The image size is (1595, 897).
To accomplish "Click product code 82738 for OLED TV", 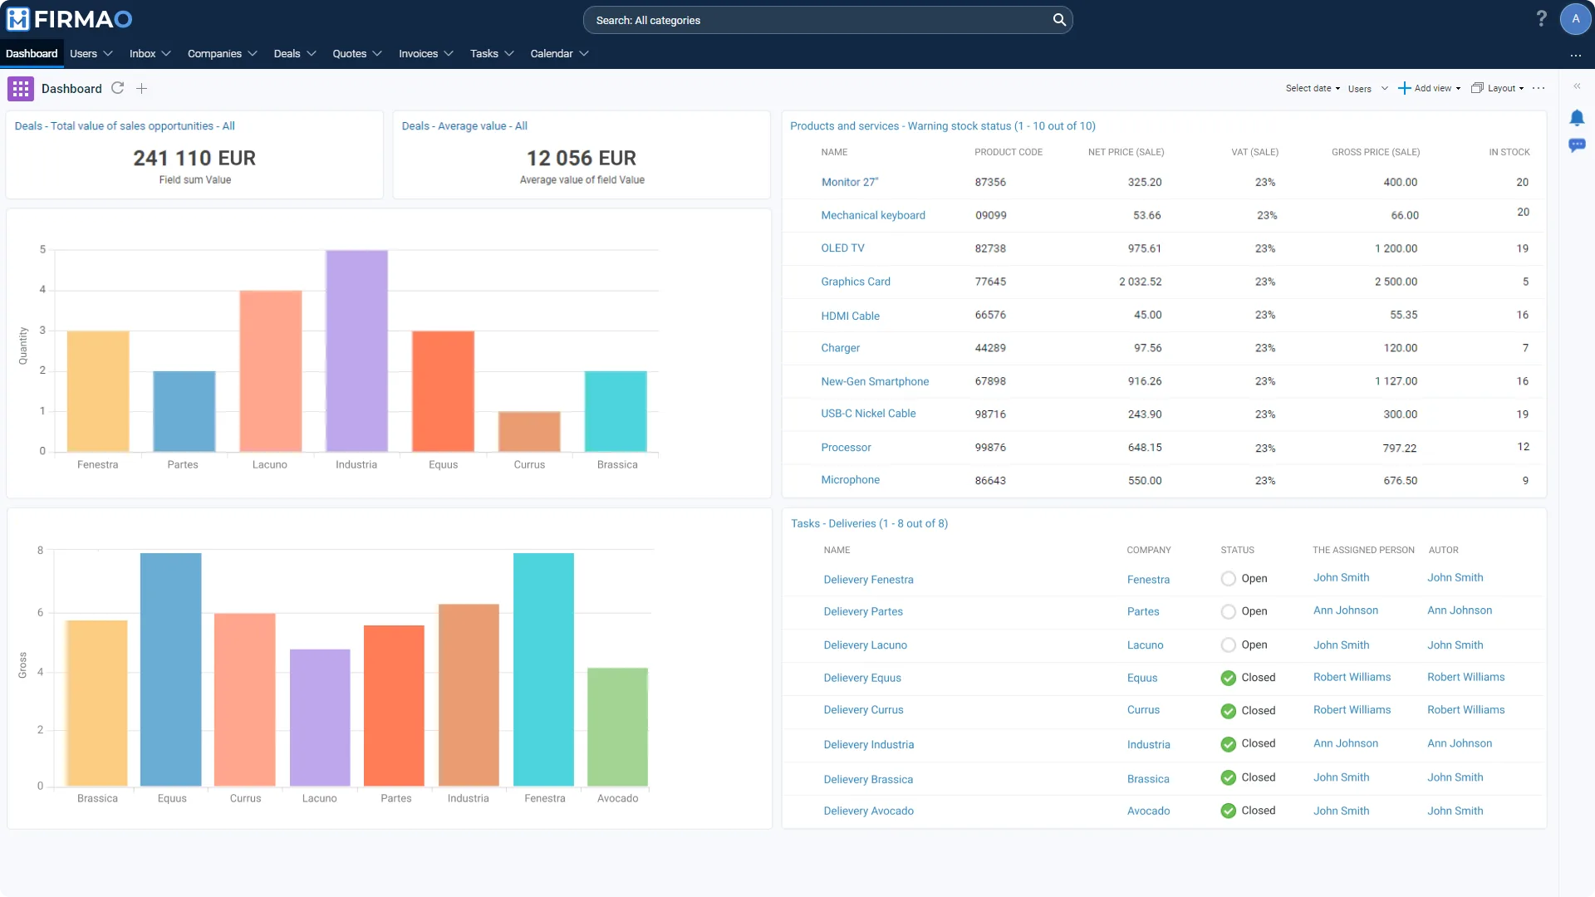I will pyautogui.click(x=990, y=248).
